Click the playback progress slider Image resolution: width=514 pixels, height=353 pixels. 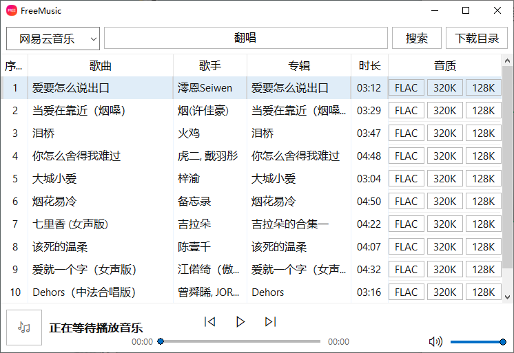240,341
